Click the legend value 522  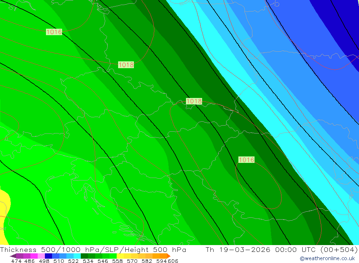[x=73, y=261]
